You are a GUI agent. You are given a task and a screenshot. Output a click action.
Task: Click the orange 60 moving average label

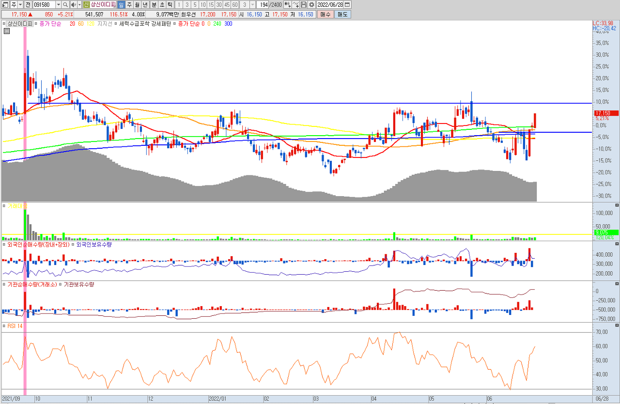tap(81, 23)
